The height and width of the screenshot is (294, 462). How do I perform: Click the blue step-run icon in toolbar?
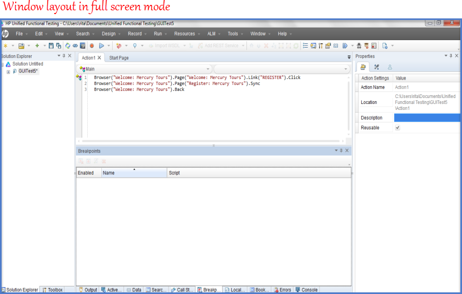pyautogui.click(x=344, y=45)
